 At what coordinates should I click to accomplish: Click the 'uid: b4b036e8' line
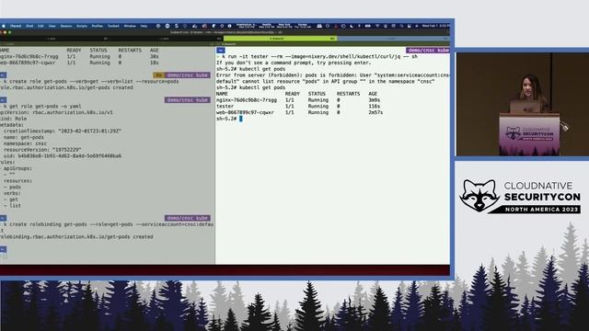[63, 155]
